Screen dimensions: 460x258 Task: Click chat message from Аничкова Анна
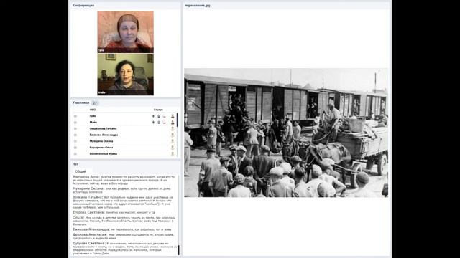123,180
